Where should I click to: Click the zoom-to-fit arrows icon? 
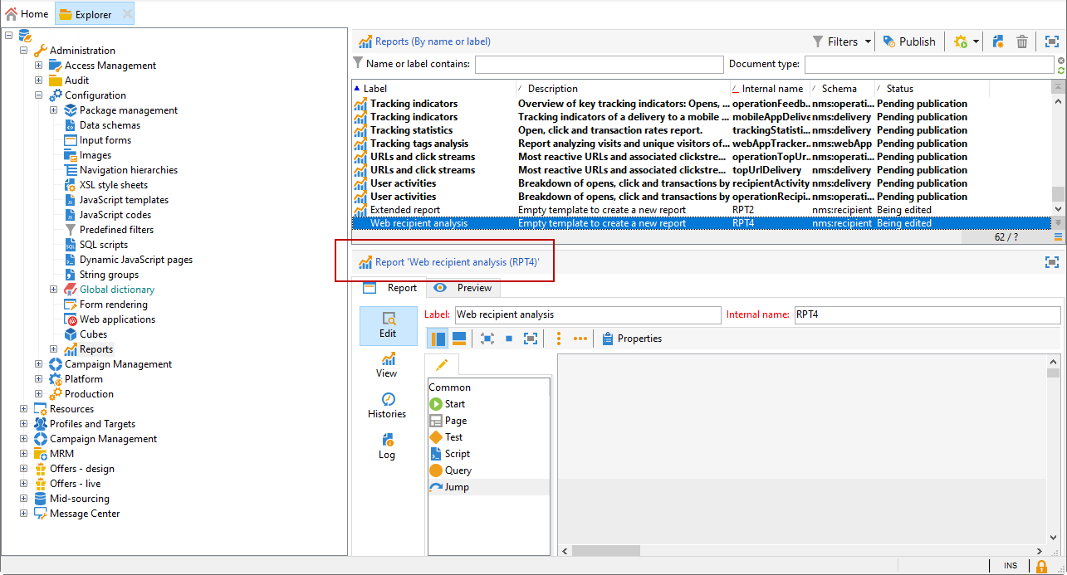click(x=487, y=339)
